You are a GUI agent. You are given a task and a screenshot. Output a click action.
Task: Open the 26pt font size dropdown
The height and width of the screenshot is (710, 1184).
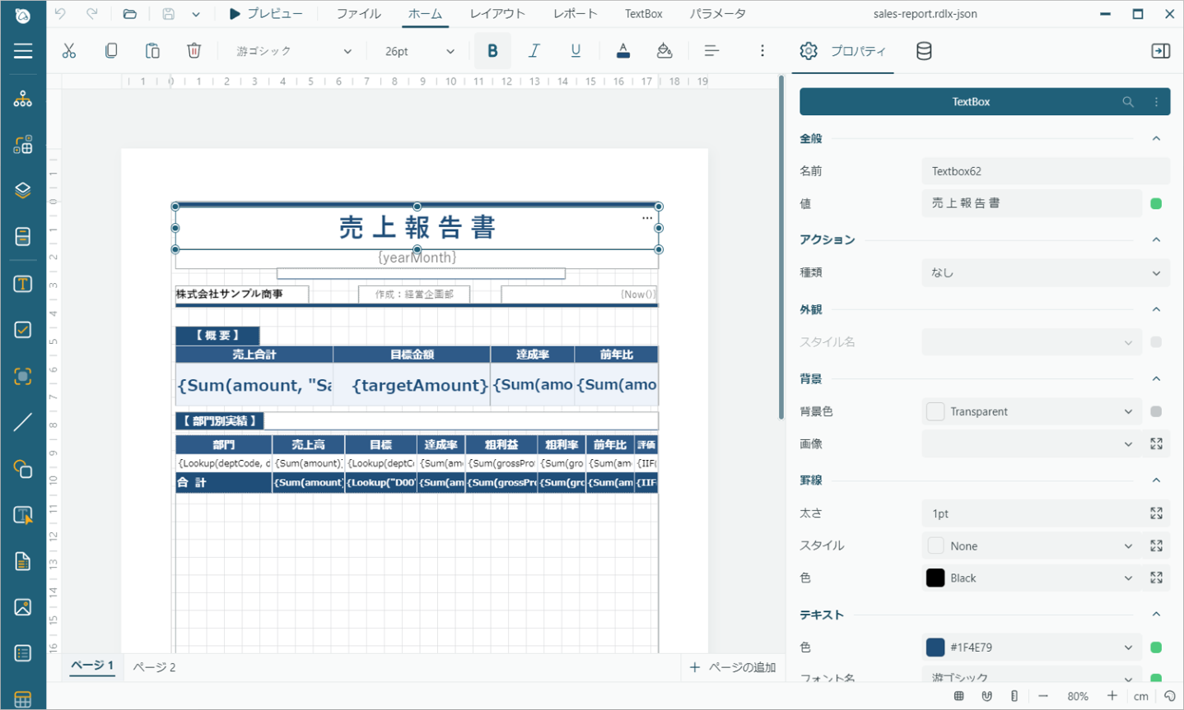click(419, 51)
